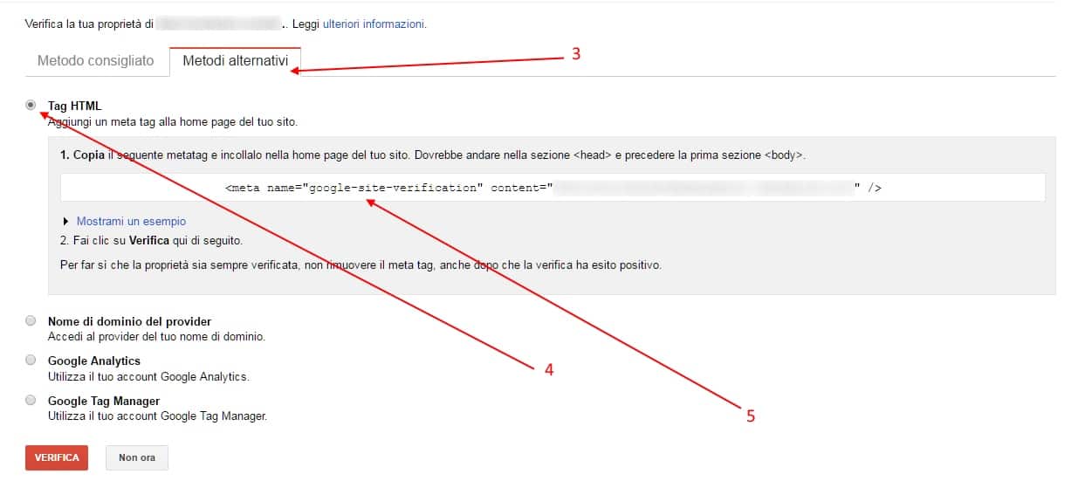Image resolution: width=1078 pixels, height=488 pixels.
Task: Choose Nome di dominio del provider radio option
Action: (31, 320)
